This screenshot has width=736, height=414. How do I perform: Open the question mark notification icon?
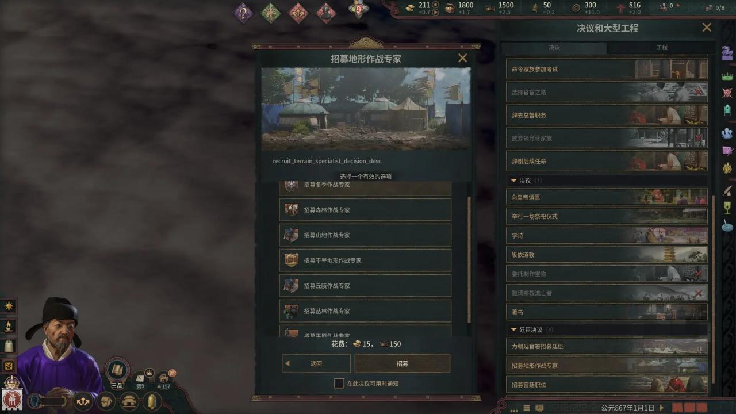tap(243, 12)
